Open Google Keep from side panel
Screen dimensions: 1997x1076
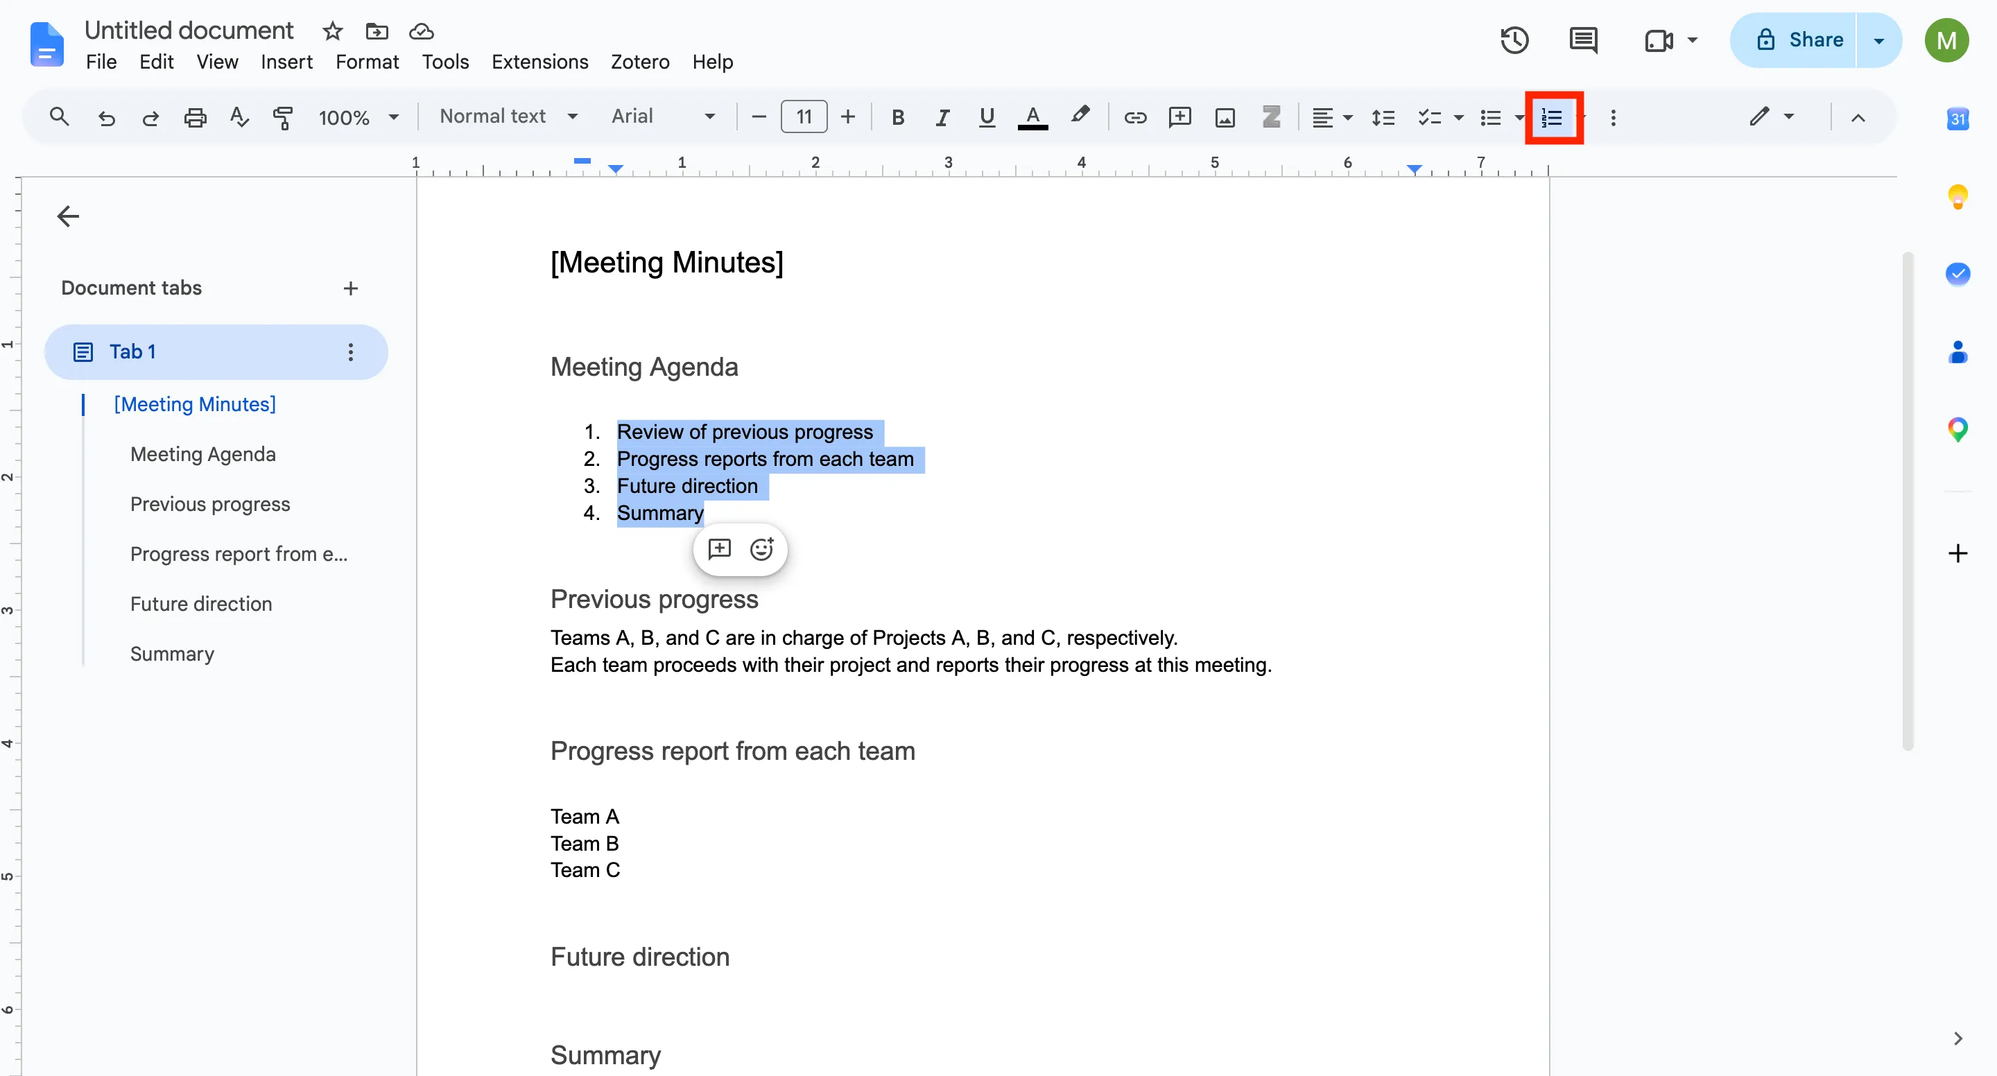(1957, 197)
